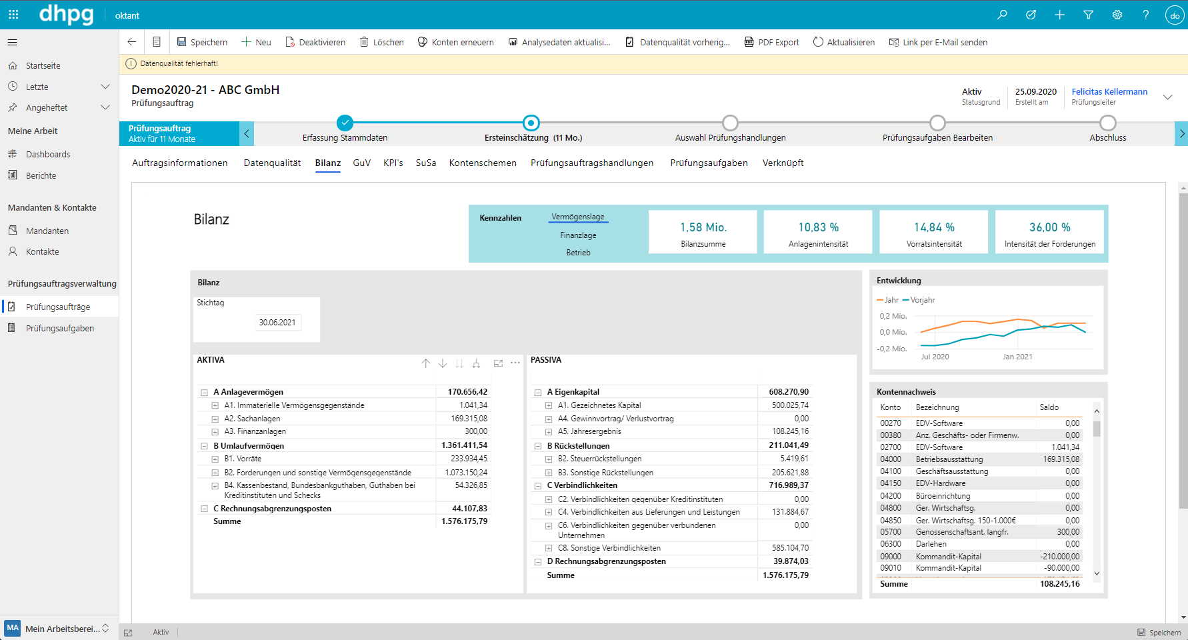Click the Auswahl Prüfungshandlungen stage circle
This screenshot has height=640, width=1188.
coord(730,123)
